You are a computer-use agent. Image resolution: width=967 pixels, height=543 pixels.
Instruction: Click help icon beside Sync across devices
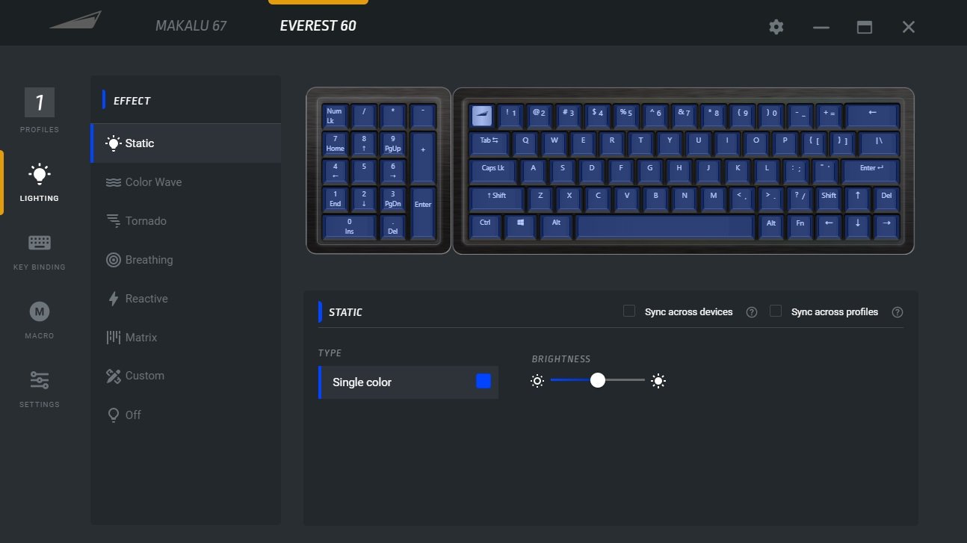tap(752, 312)
